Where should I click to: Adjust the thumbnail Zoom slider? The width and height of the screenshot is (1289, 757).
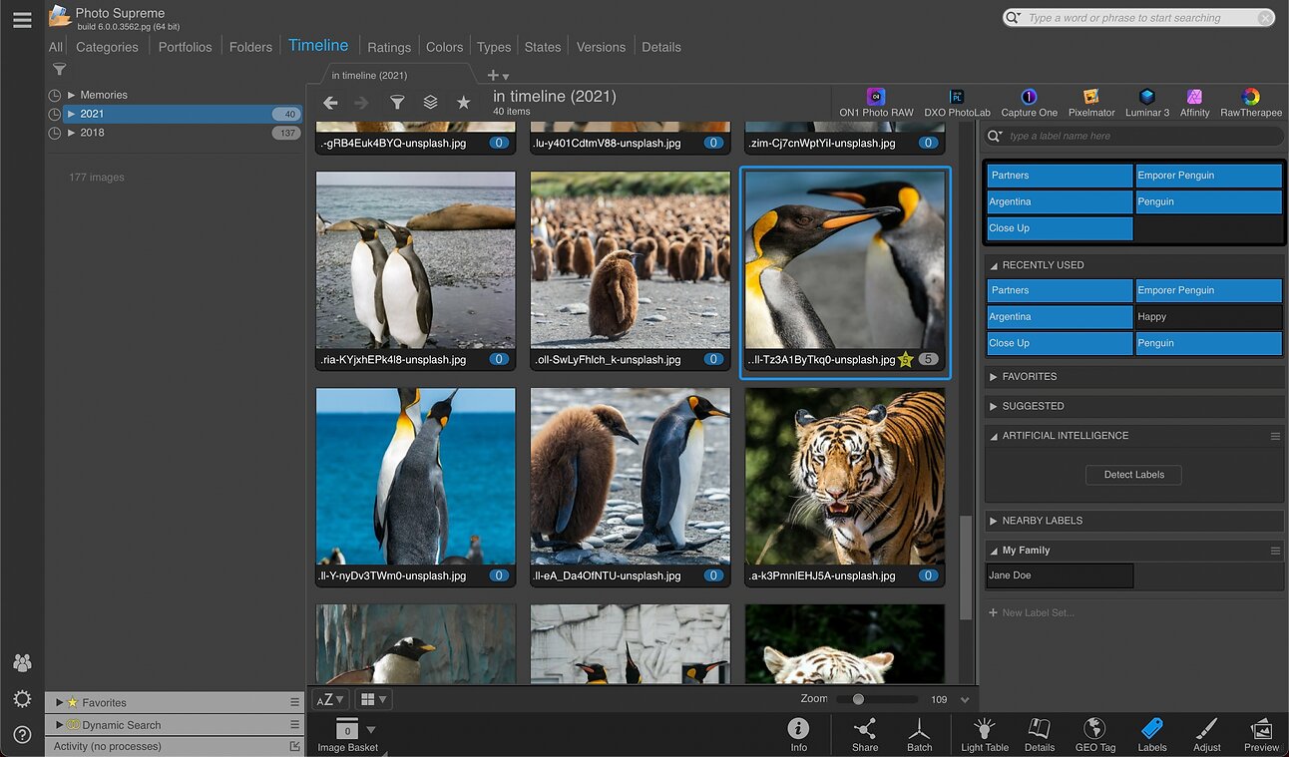click(x=858, y=699)
